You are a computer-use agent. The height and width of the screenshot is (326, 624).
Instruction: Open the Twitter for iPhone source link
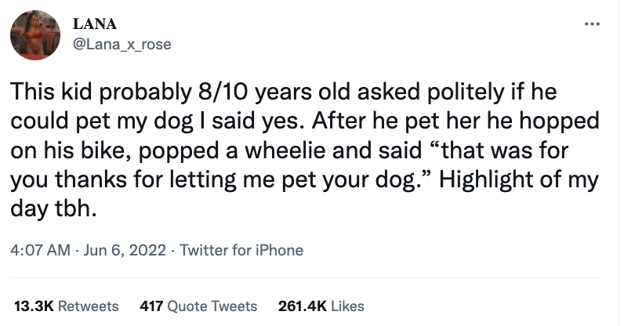point(241,251)
